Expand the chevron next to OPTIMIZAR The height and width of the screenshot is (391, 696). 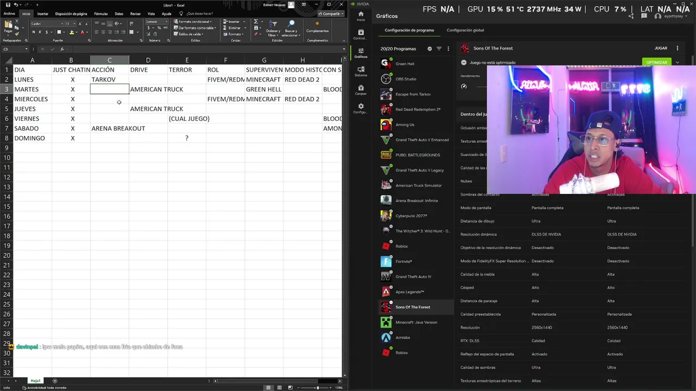tap(677, 62)
